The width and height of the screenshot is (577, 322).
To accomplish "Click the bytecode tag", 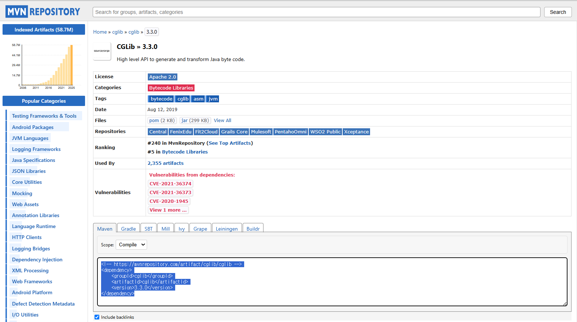I will tap(161, 99).
